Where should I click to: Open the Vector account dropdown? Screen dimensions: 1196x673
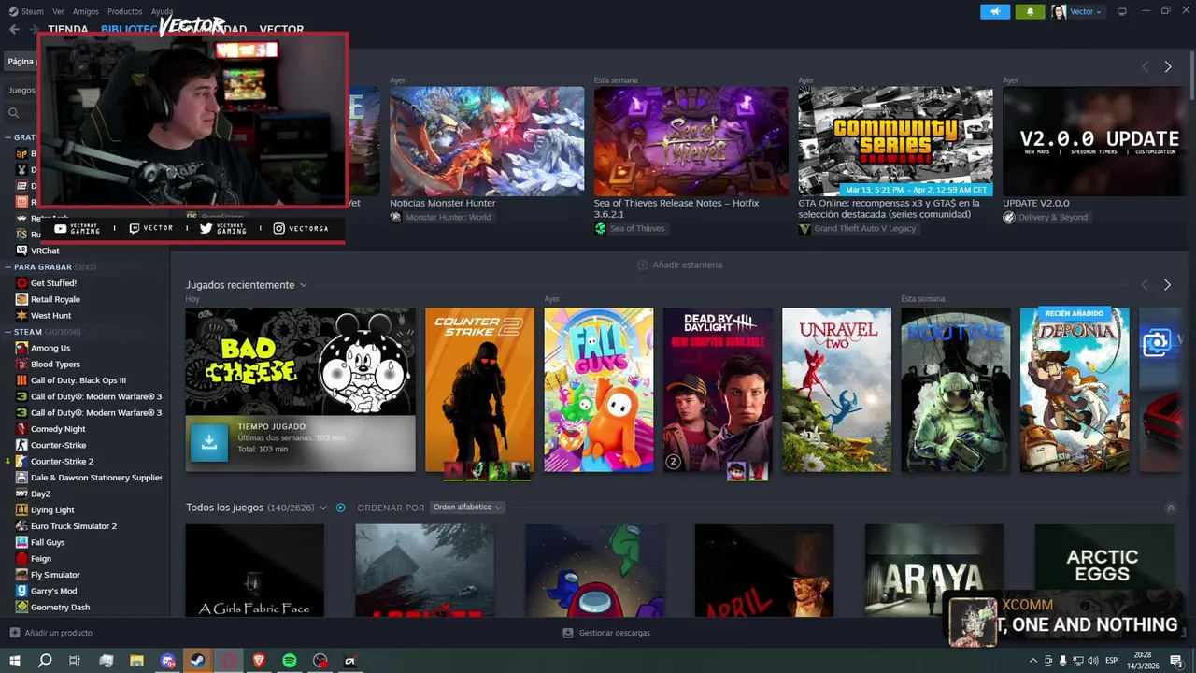pos(1077,11)
